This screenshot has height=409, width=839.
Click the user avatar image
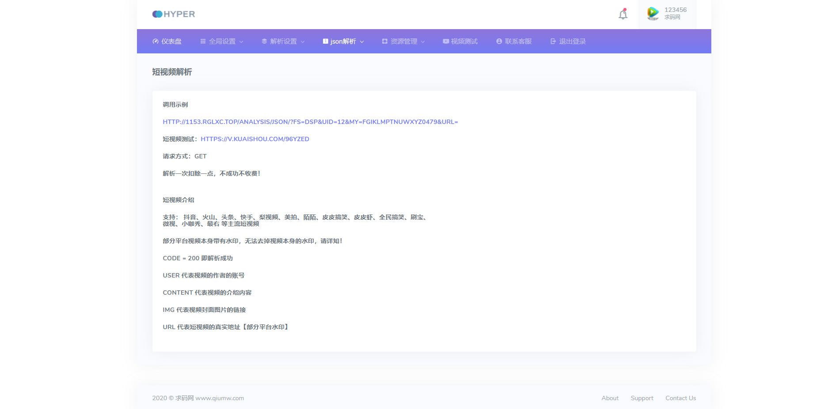point(653,14)
